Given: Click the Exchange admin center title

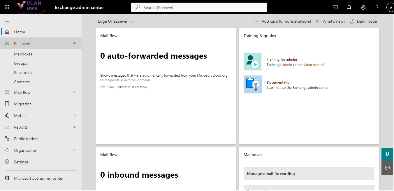Looking at the screenshot, I should pyautogui.click(x=79, y=7).
